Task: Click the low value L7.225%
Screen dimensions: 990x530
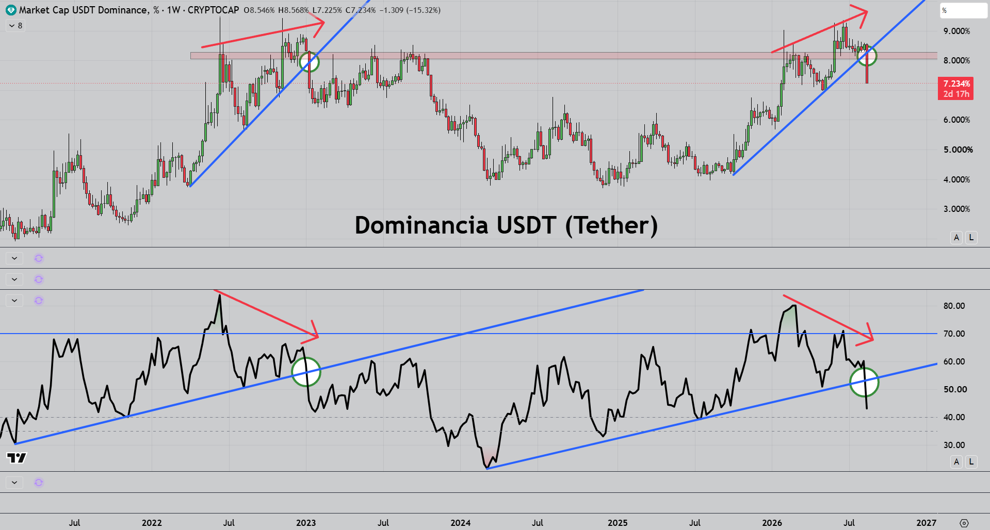Action: coord(327,10)
